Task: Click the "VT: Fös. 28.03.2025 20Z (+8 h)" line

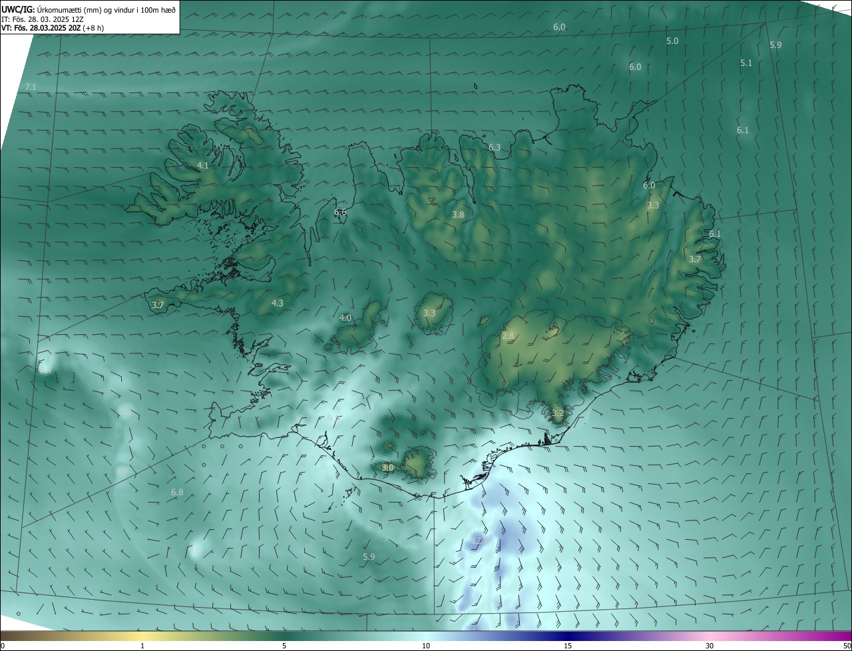Action: (x=53, y=28)
